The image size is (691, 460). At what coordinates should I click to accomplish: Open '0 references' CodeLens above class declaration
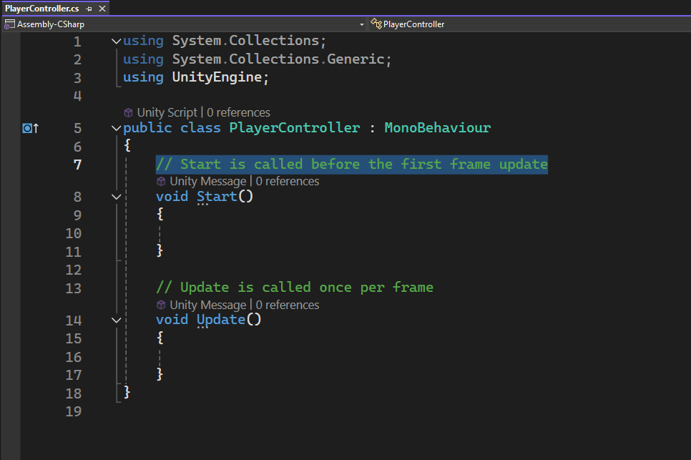239,112
